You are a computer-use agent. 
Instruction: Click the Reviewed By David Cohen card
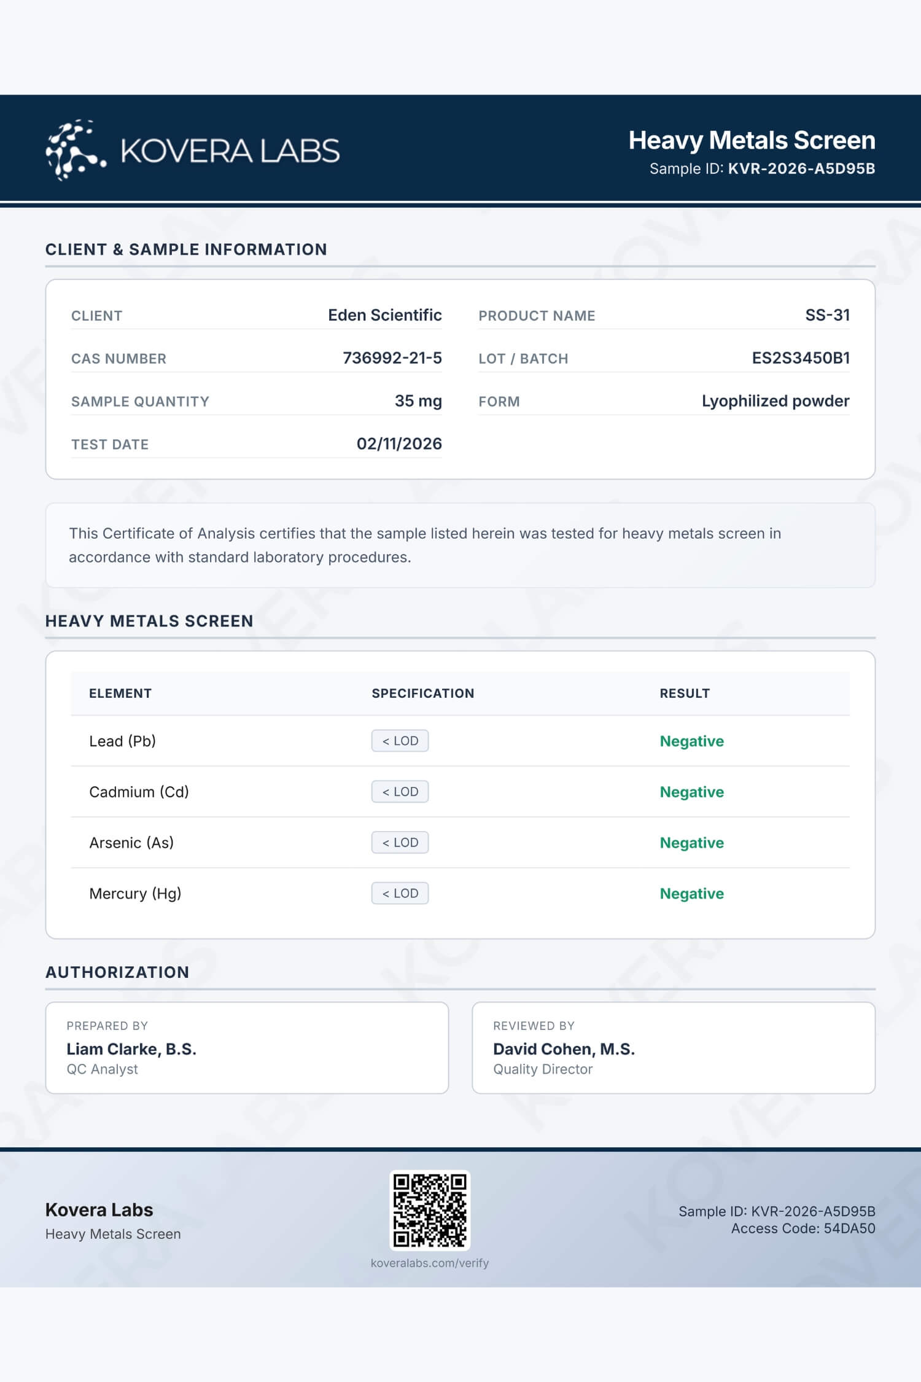(x=673, y=1048)
